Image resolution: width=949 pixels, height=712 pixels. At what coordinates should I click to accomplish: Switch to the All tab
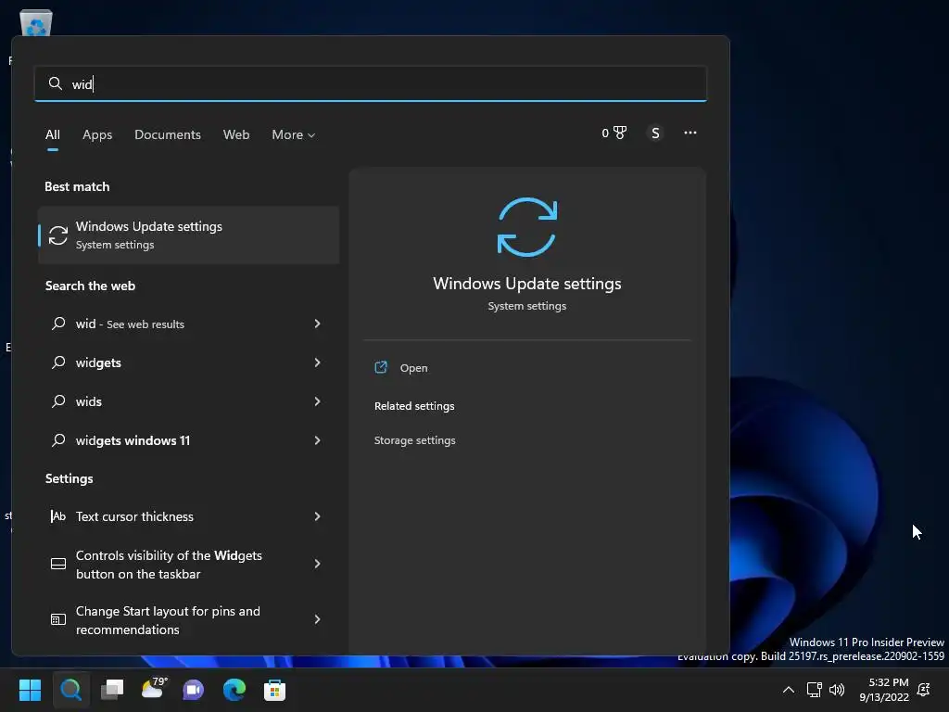pyautogui.click(x=53, y=134)
